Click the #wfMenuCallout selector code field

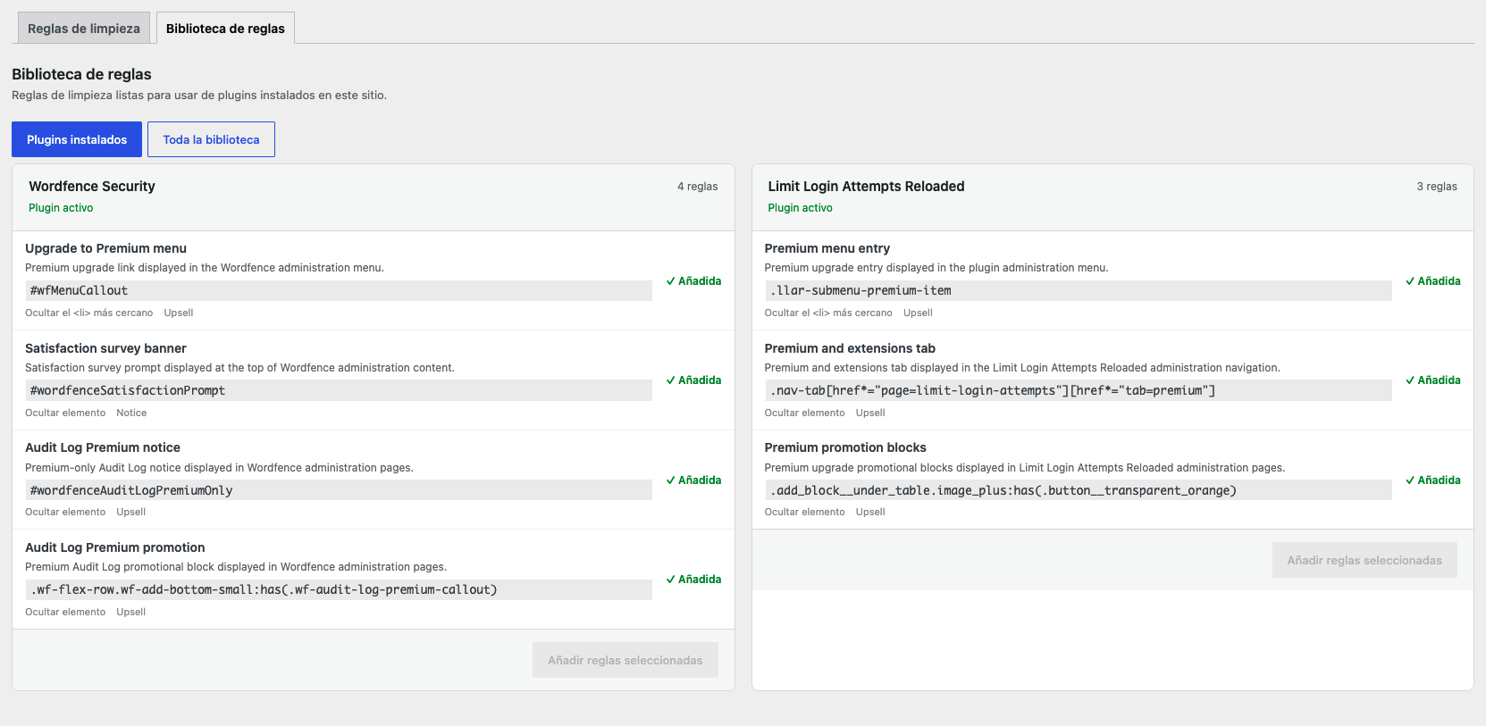339,290
